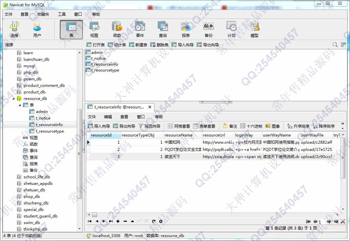This screenshot has width=350, height=241.
Task: Launch 导入向导 in object toolbar
Action: point(183,45)
